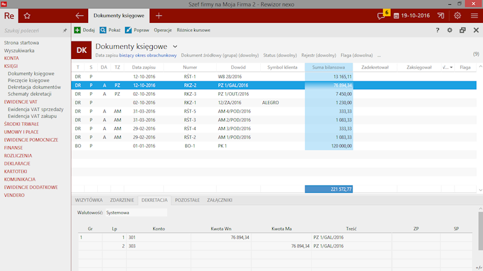Click the DK module tile icon
Viewport: 483px width, 271px height.
point(82,50)
